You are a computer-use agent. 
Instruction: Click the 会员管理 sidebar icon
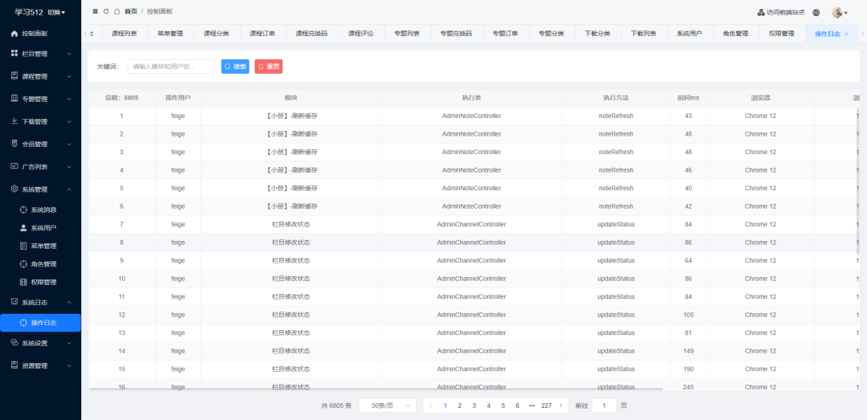[x=15, y=144]
